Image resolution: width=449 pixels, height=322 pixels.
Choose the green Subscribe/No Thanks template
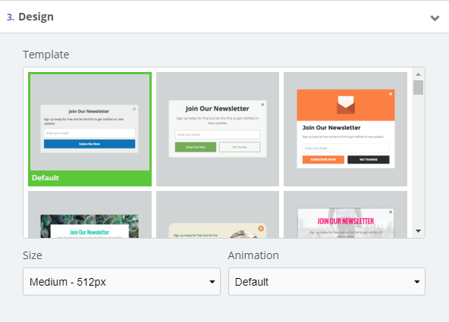click(218, 129)
